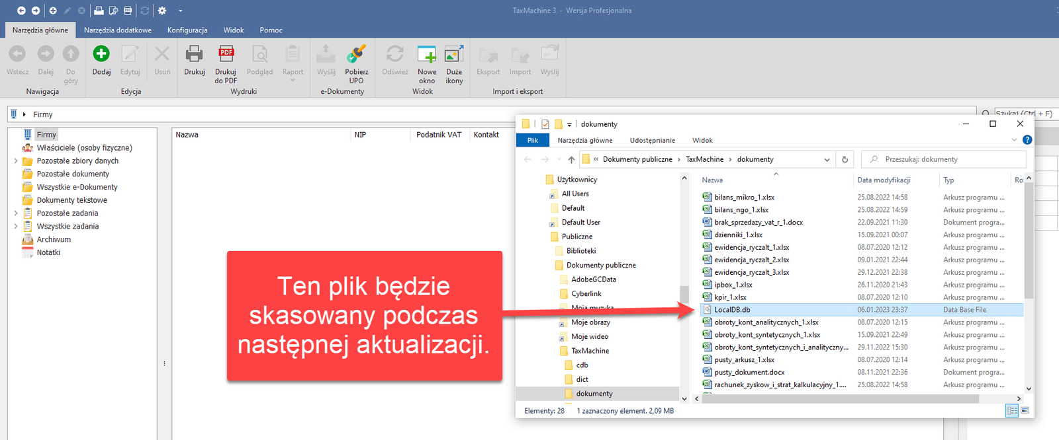Select Właściciele (osoby fizyczne) in tree
Viewport: 1059px width, 440px height.
[84, 148]
